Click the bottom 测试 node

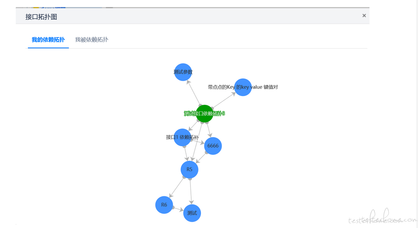click(192, 213)
